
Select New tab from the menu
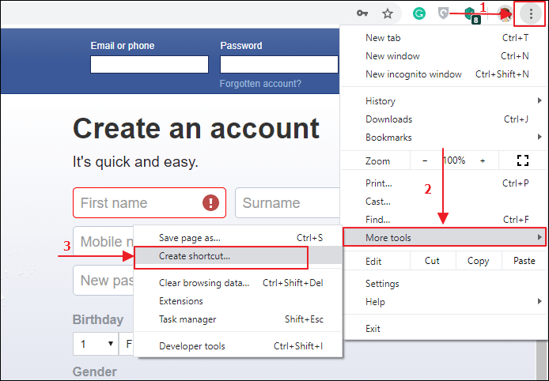pyautogui.click(x=444, y=38)
